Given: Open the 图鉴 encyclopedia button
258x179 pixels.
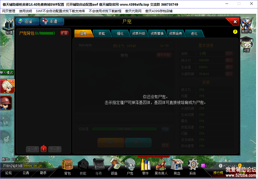Looking at the screenshot, I should point(27,21).
